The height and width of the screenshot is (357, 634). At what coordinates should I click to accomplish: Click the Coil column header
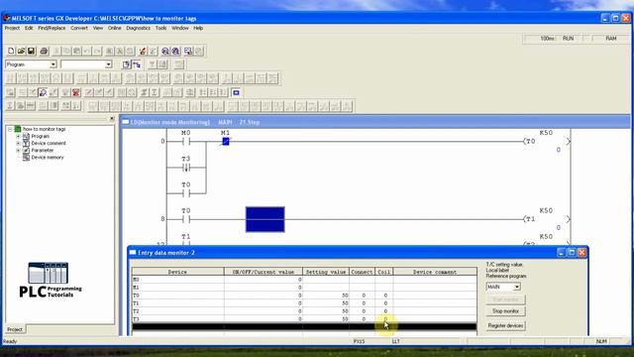coord(384,272)
